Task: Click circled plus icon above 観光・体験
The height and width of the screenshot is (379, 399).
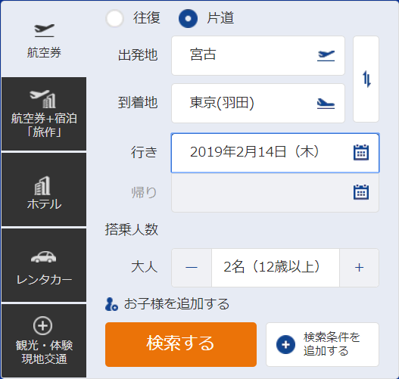Action: (42, 325)
